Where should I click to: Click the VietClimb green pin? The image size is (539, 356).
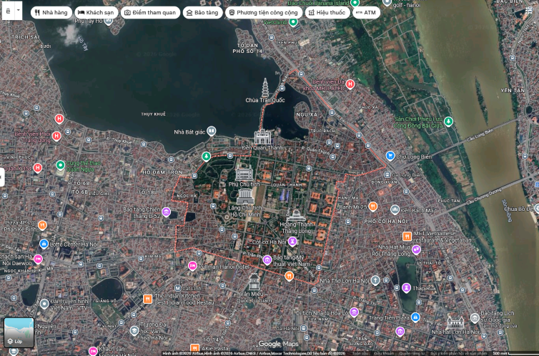(x=293, y=22)
